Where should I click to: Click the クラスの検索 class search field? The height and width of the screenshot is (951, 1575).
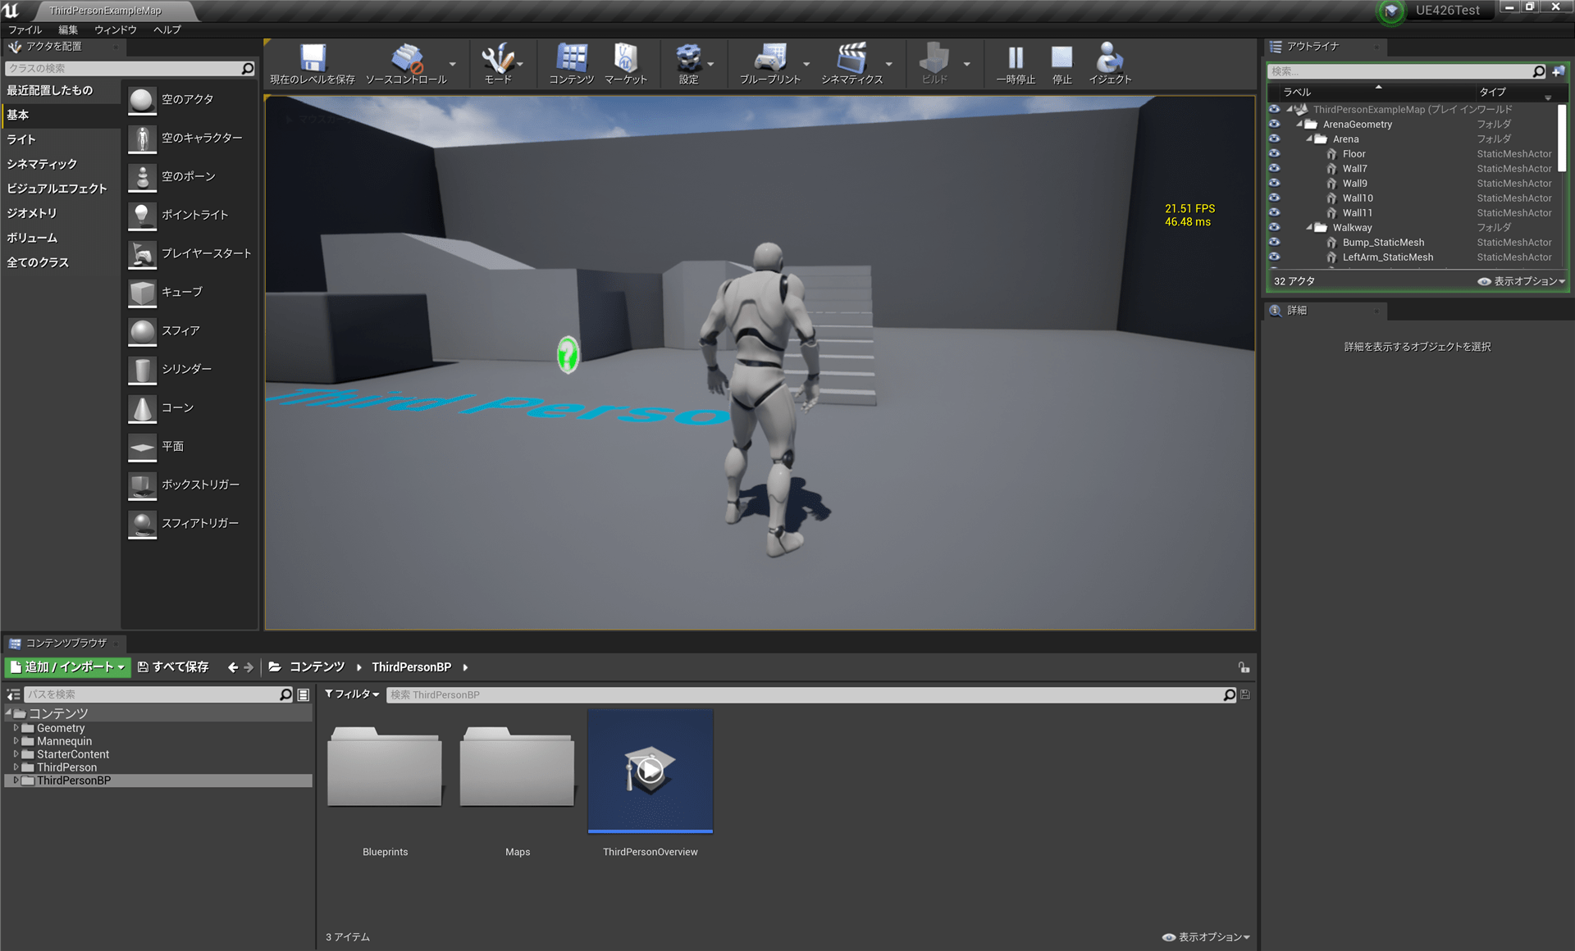[x=130, y=68]
